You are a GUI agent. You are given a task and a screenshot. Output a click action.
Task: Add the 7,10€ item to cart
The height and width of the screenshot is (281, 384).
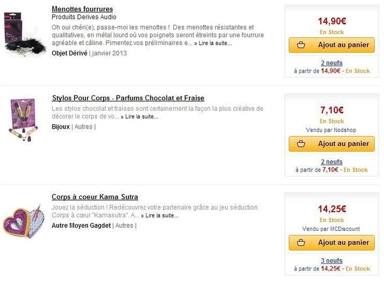point(332,144)
